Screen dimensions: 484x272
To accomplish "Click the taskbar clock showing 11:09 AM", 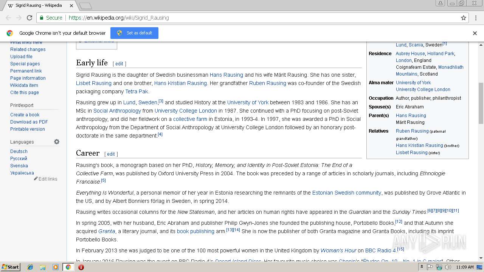I will click(465, 267).
